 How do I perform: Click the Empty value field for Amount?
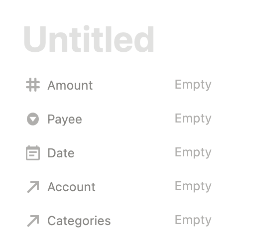pos(193,85)
